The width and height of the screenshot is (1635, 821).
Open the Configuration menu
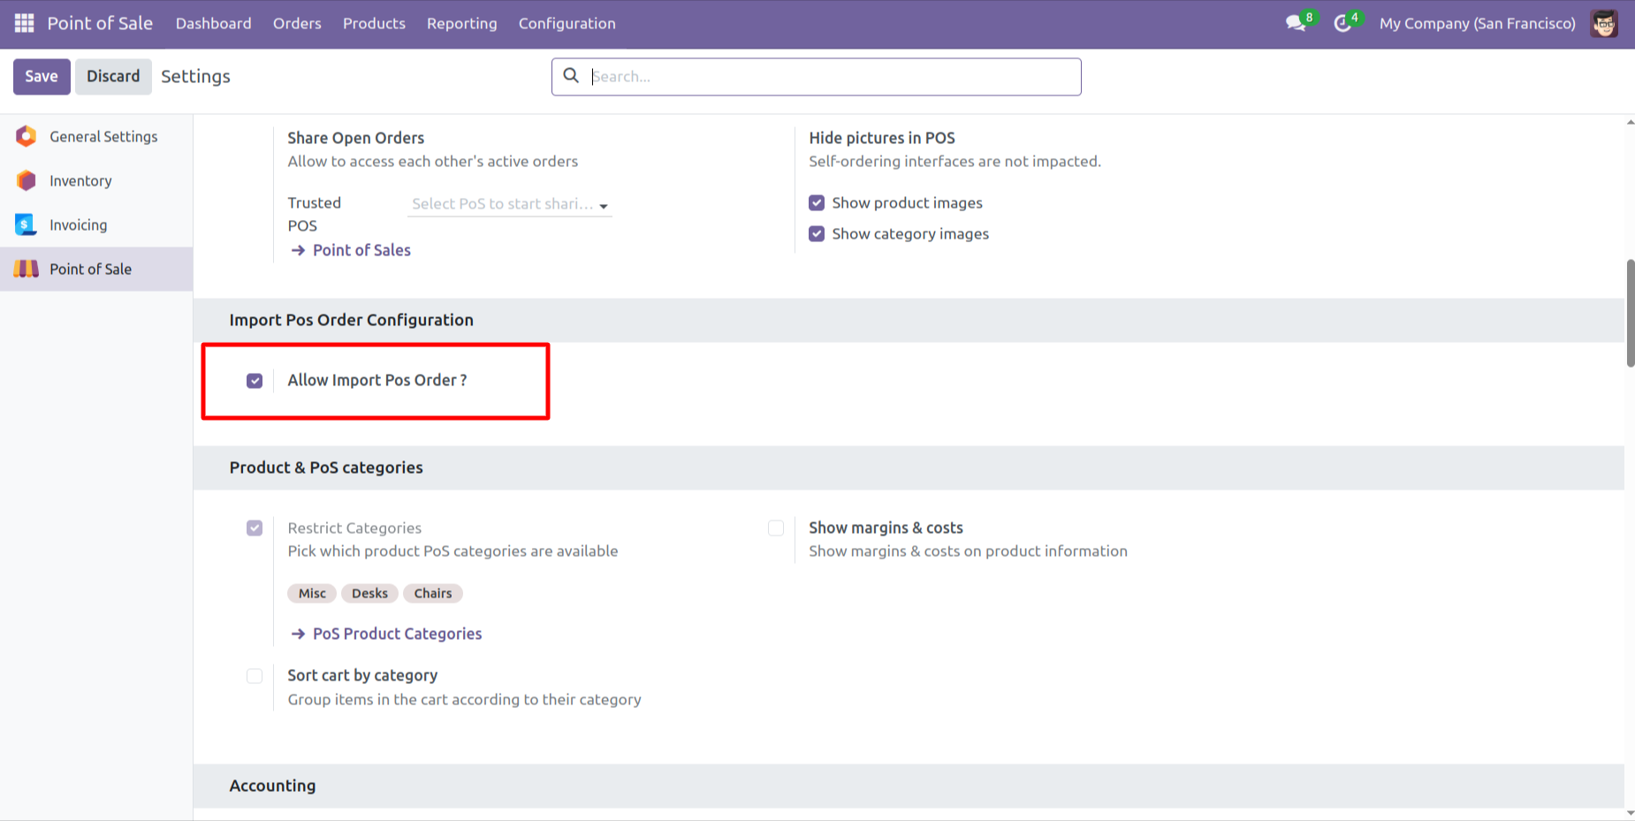[567, 23]
